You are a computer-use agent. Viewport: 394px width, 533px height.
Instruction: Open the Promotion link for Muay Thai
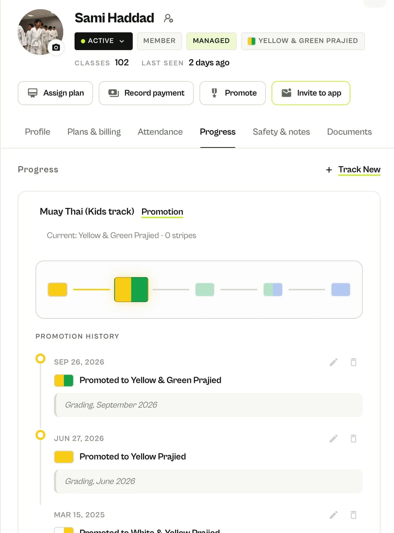(x=162, y=212)
